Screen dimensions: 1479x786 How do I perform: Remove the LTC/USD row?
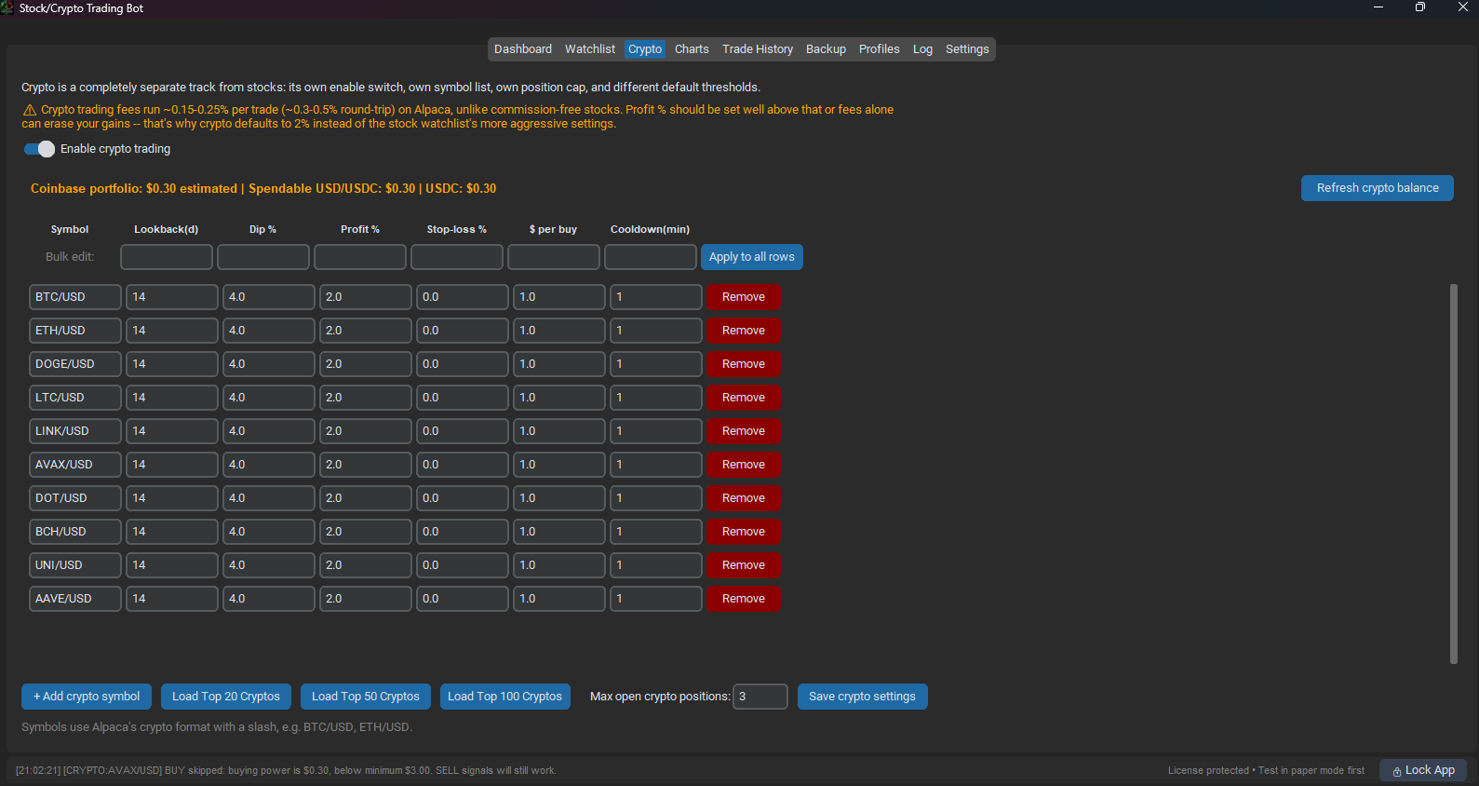[744, 398]
